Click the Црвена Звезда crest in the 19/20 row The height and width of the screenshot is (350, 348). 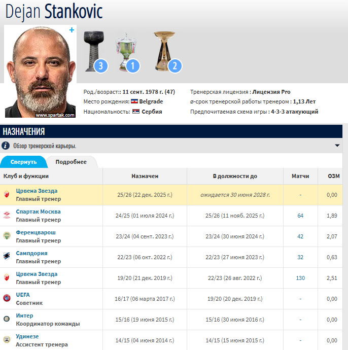click(x=7, y=277)
